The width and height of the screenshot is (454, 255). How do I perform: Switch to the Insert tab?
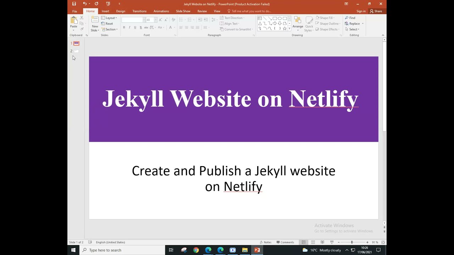(105, 11)
